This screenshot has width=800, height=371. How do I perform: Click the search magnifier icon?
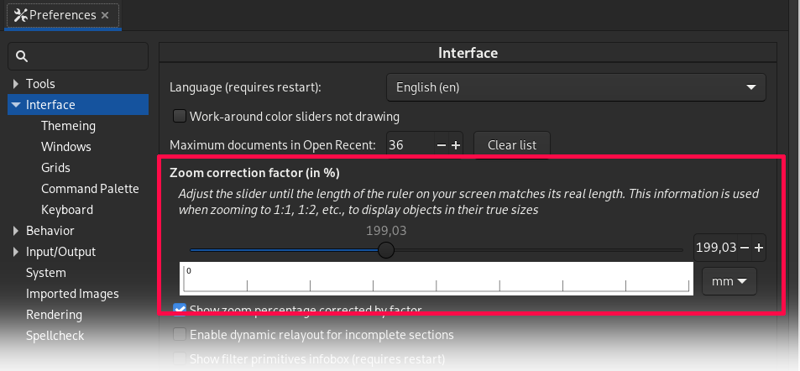(22, 56)
